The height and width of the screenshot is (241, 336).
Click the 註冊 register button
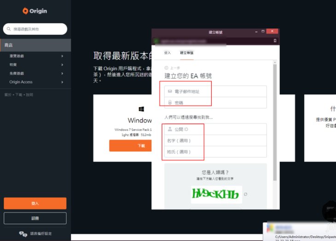35,218
